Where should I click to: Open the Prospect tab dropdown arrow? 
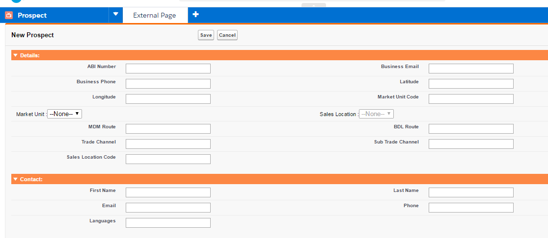116,15
